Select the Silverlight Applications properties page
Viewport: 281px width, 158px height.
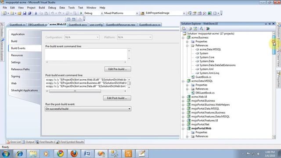click(25, 90)
